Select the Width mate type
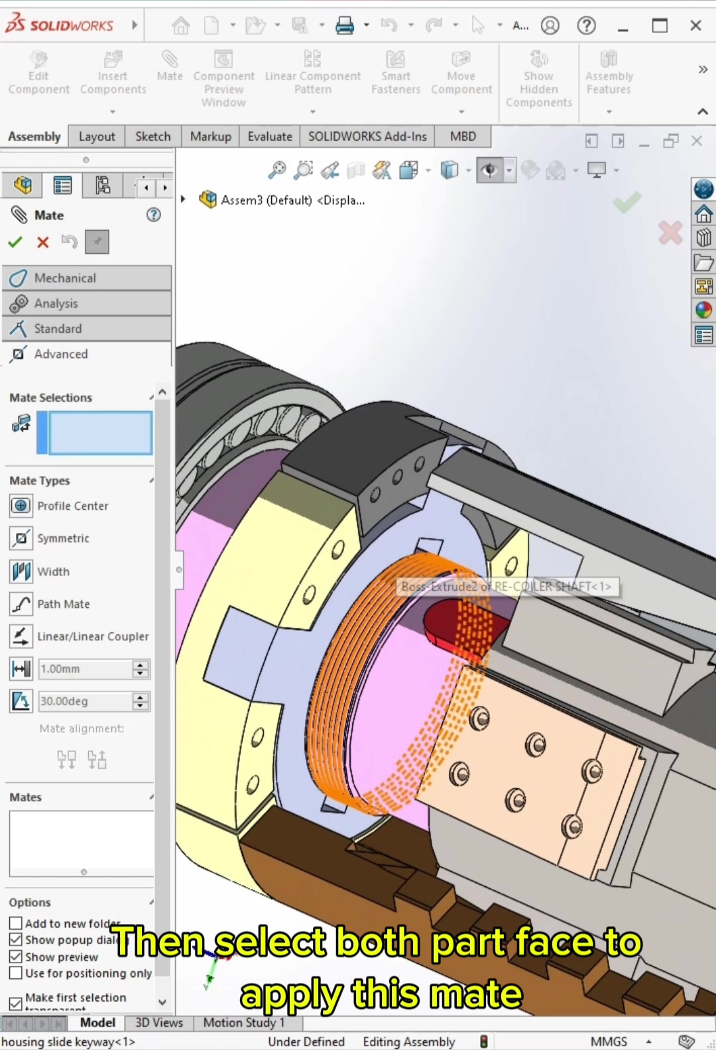The width and height of the screenshot is (716, 1050). pyautogui.click(x=40, y=571)
